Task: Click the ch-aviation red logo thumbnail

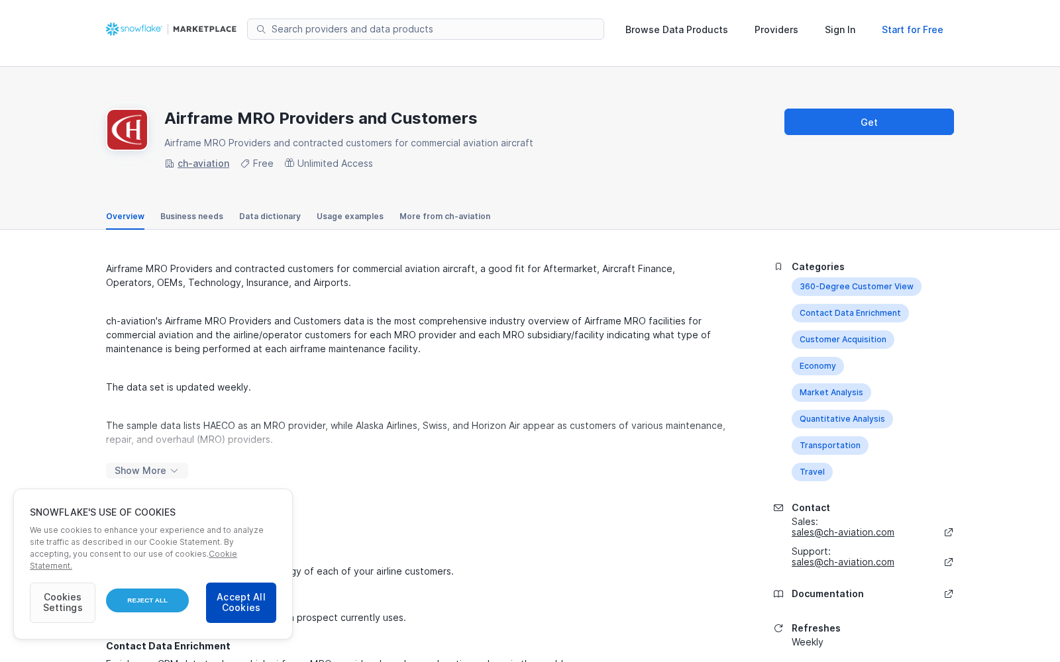Action: coord(127,130)
